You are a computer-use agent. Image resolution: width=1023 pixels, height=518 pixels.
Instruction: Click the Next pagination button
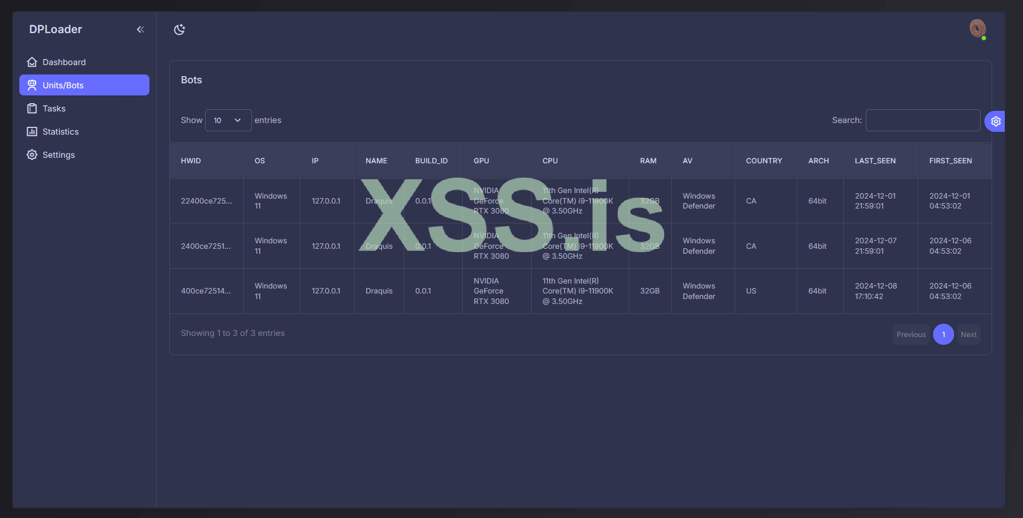[968, 334]
